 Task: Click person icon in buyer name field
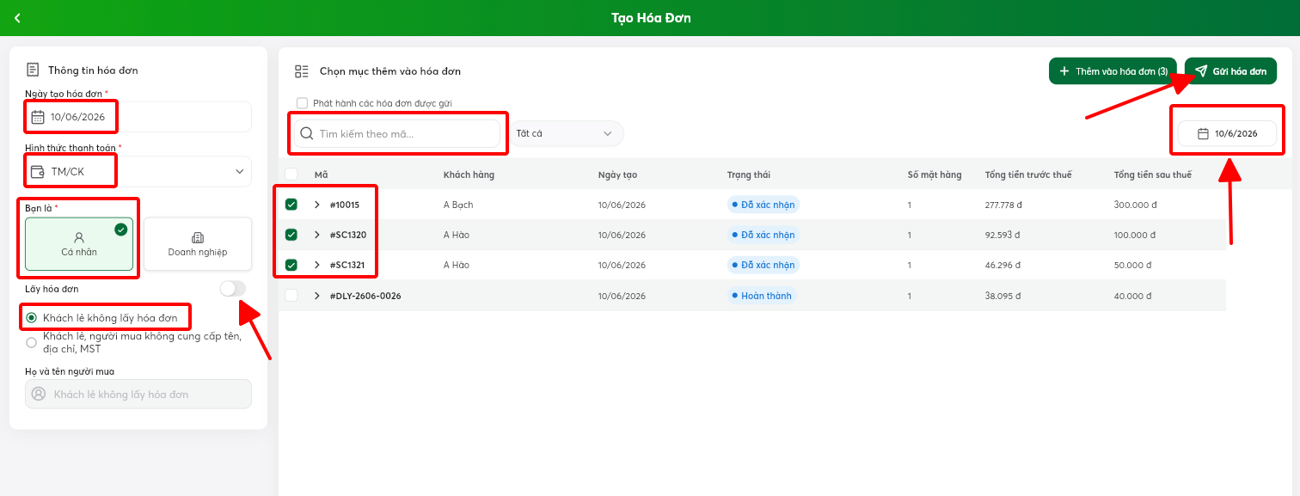(38, 394)
